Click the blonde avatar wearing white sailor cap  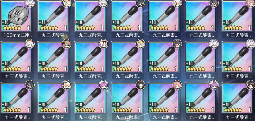(x=67, y=85)
